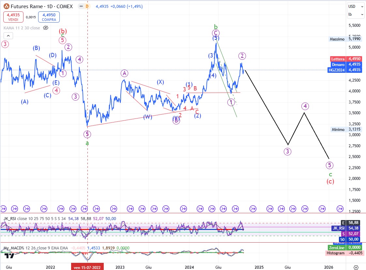Click the TradingView logo watermark icon
The width and height of the screenshot is (366, 270).
[9, 256]
